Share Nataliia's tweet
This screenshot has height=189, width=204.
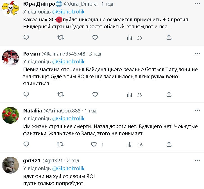[169, 144]
